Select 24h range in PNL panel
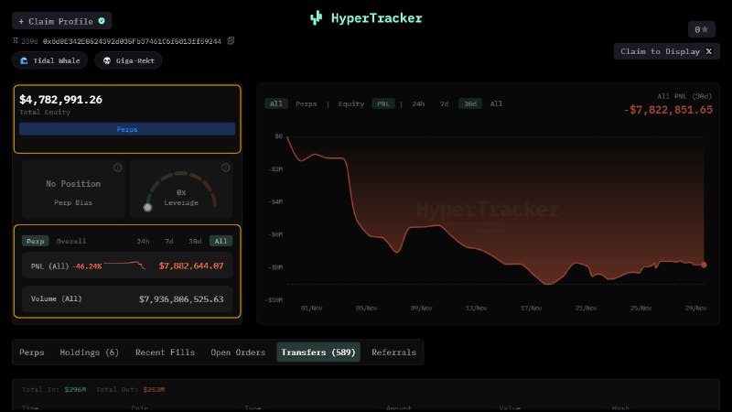 pyautogui.click(x=143, y=241)
